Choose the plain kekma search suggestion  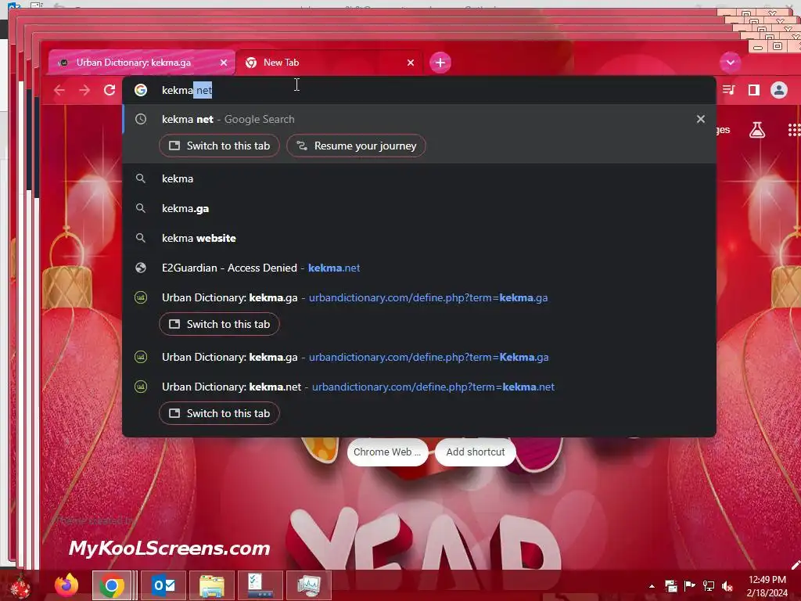coord(419,179)
